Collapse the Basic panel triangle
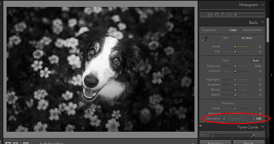 pos(263,22)
